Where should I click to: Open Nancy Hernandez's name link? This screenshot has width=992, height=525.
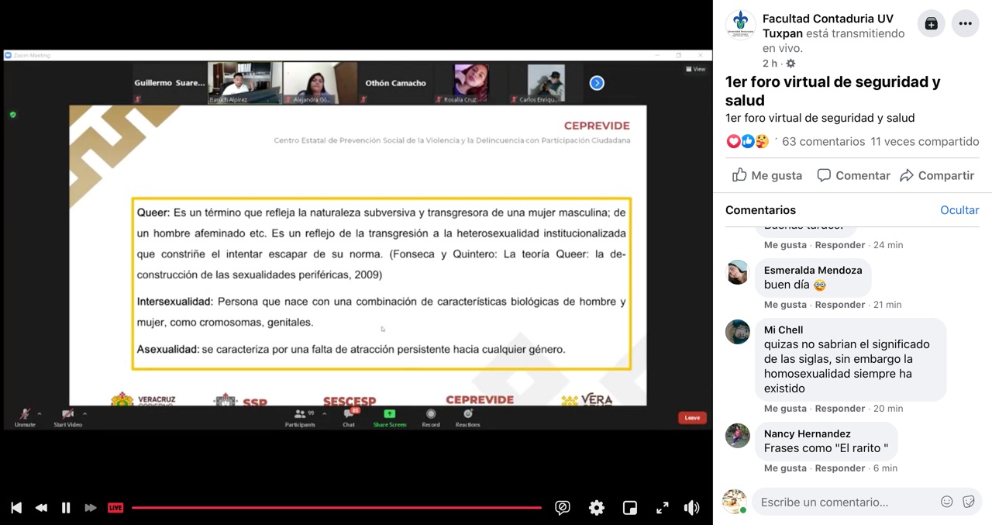pyautogui.click(x=808, y=433)
